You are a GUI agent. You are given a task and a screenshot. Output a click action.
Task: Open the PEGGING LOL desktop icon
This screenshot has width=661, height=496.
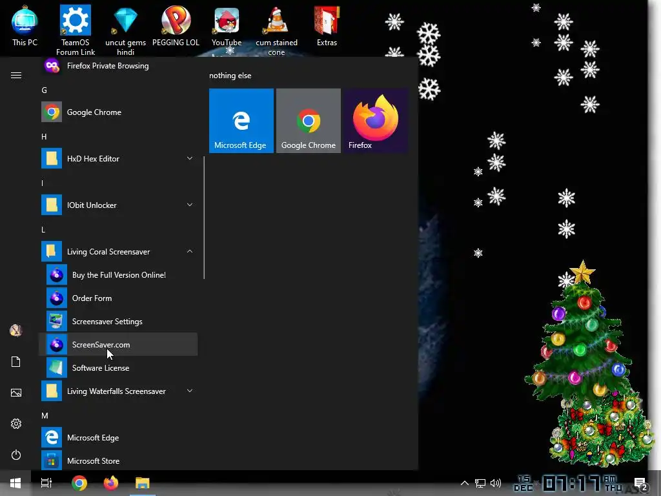click(x=176, y=26)
